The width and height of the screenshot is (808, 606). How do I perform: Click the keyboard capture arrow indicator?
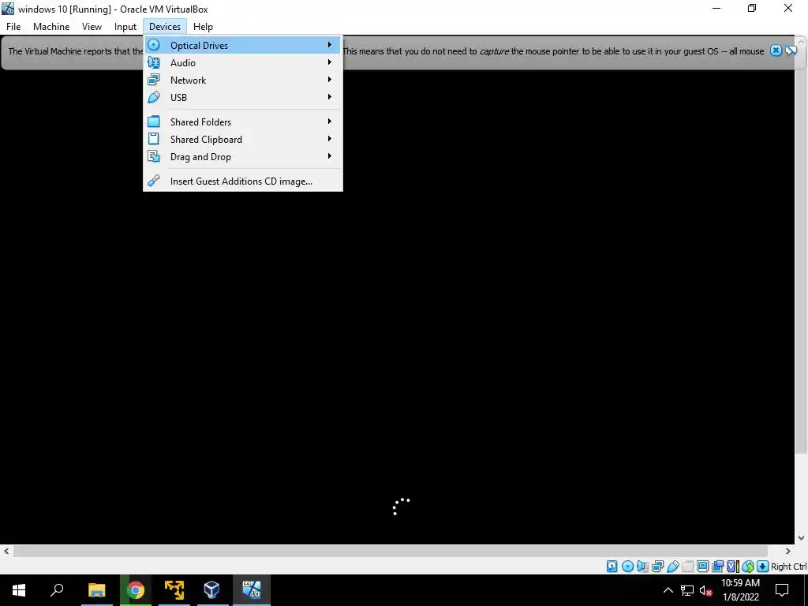click(x=763, y=567)
